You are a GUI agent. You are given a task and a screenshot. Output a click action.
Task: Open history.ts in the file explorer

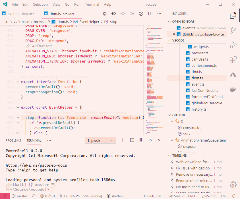[x=199, y=109]
